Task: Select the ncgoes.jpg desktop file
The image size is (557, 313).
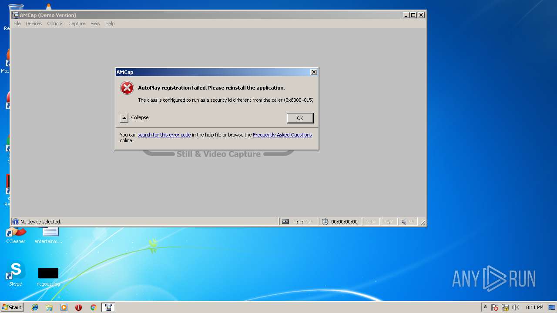Action: [x=48, y=277]
